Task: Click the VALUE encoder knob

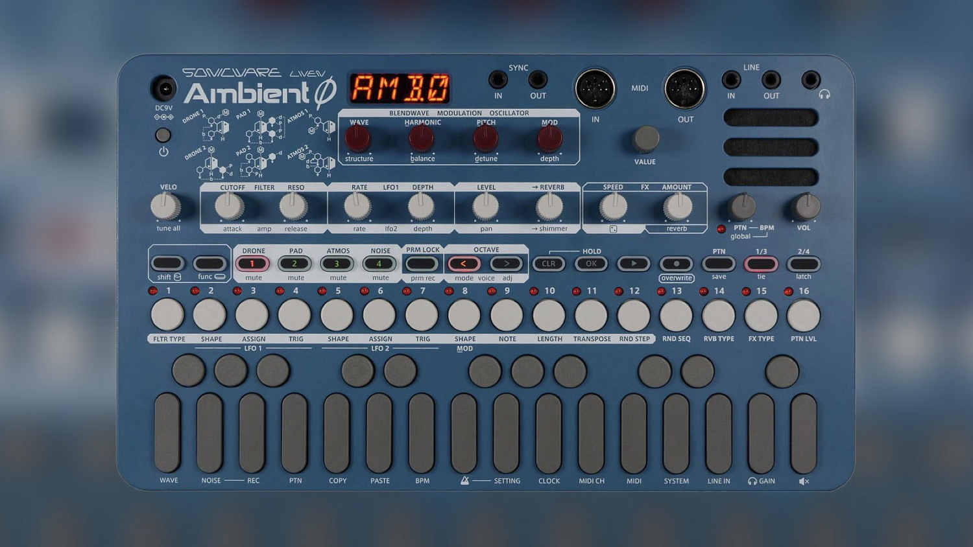Action: click(645, 139)
